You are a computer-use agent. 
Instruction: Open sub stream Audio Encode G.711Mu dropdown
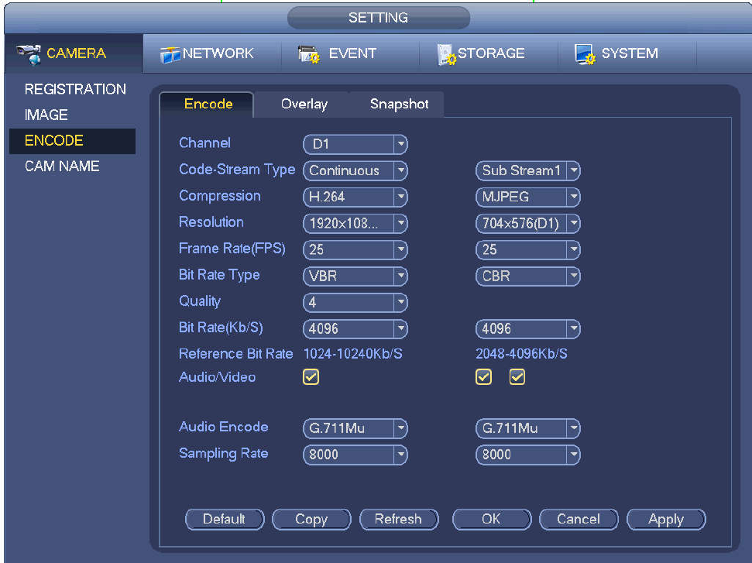(x=528, y=429)
